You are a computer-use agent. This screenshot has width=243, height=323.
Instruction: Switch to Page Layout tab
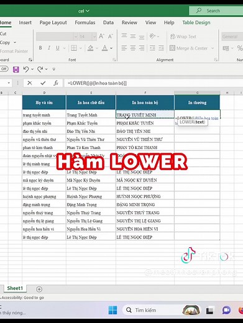(x=53, y=22)
